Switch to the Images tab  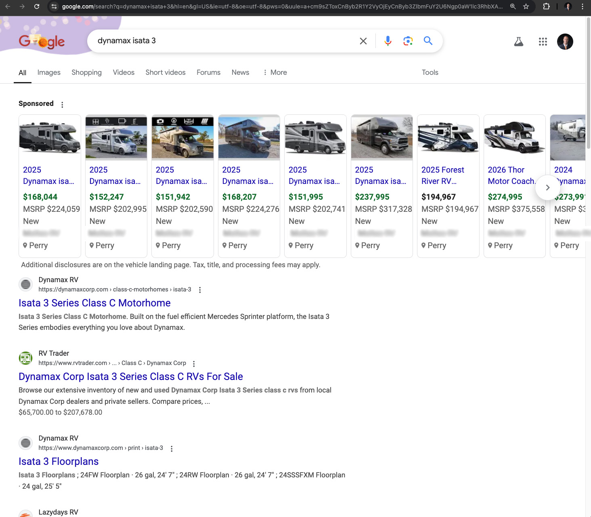pos(49,72)
